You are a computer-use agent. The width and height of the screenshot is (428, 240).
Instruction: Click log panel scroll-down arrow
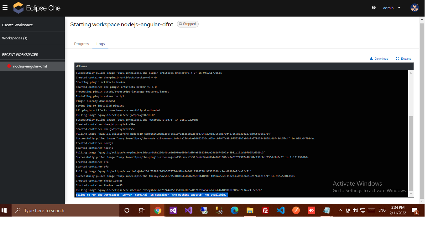[x=411, y=194]
